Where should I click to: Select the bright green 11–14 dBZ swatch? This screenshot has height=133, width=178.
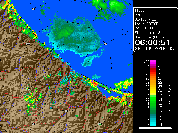(153, 99)
